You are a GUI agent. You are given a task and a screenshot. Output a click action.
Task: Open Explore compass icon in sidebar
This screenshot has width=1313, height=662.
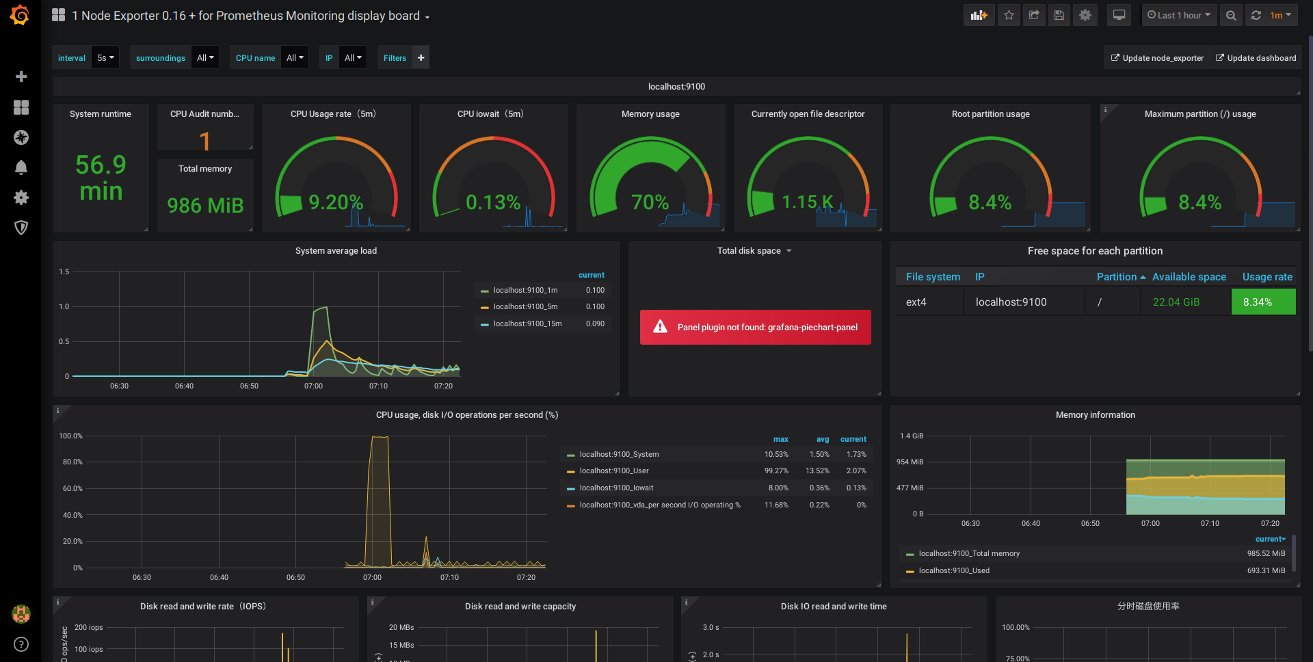click(x=21, y=137)
